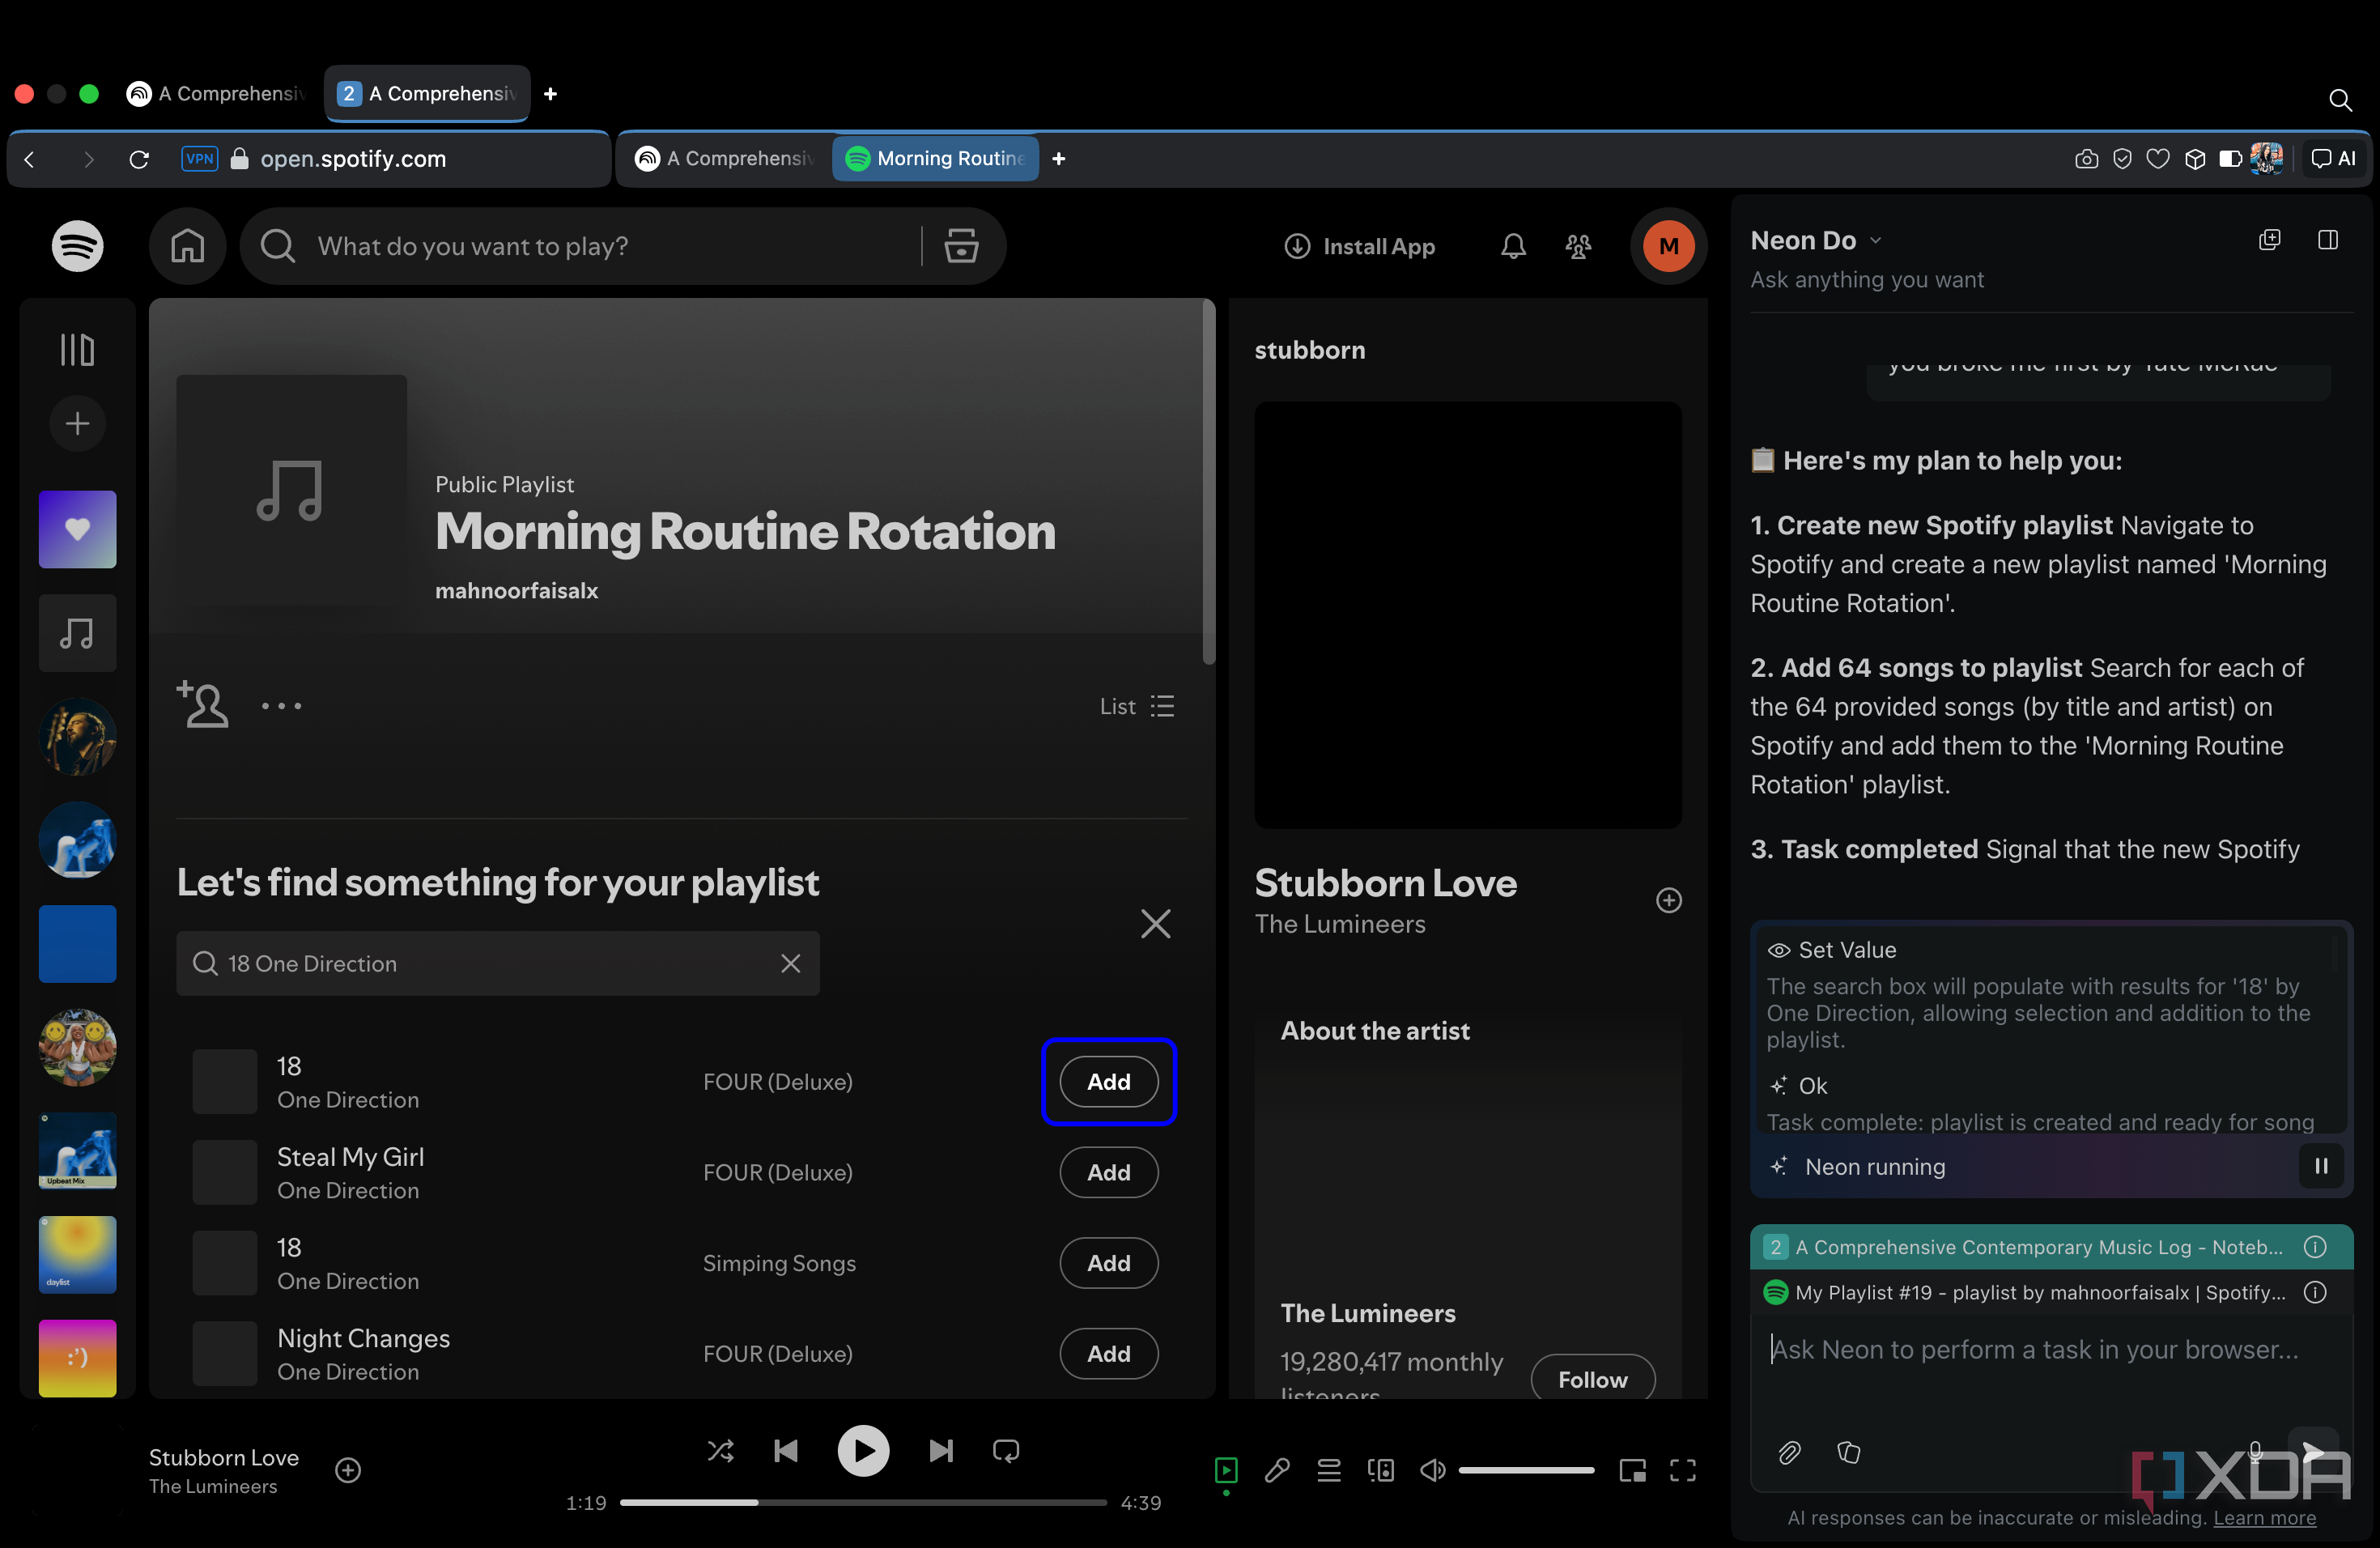Go back in browser history
The height and width of the screenshot is (1548, 2380).
click(30, 159)
